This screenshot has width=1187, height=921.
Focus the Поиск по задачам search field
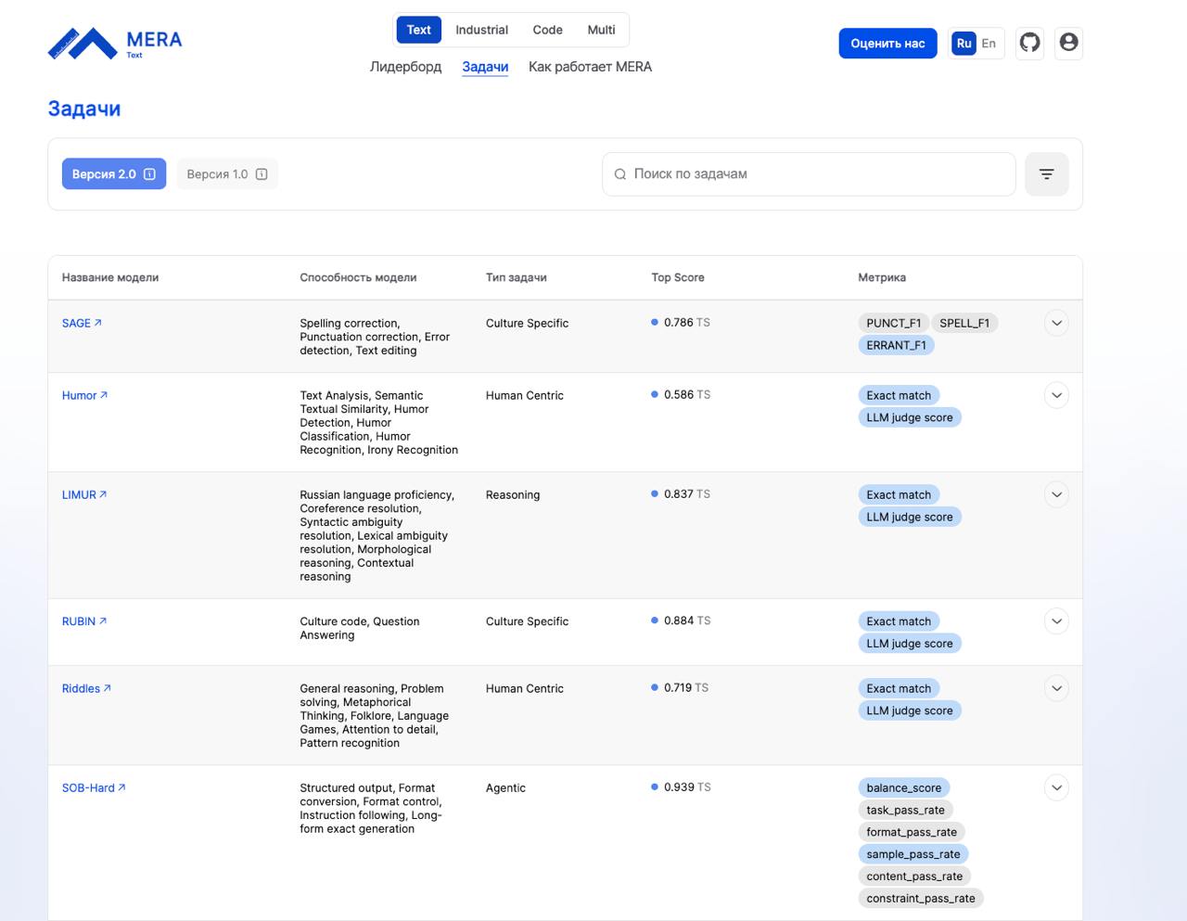pos(809,174)
